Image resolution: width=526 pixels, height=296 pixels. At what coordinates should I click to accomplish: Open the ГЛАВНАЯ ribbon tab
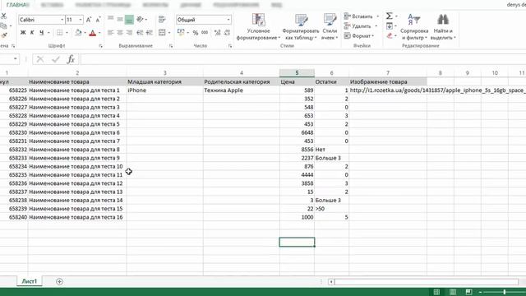click(x=16, y=5)
